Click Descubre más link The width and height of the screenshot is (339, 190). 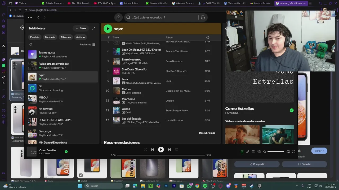207,133
